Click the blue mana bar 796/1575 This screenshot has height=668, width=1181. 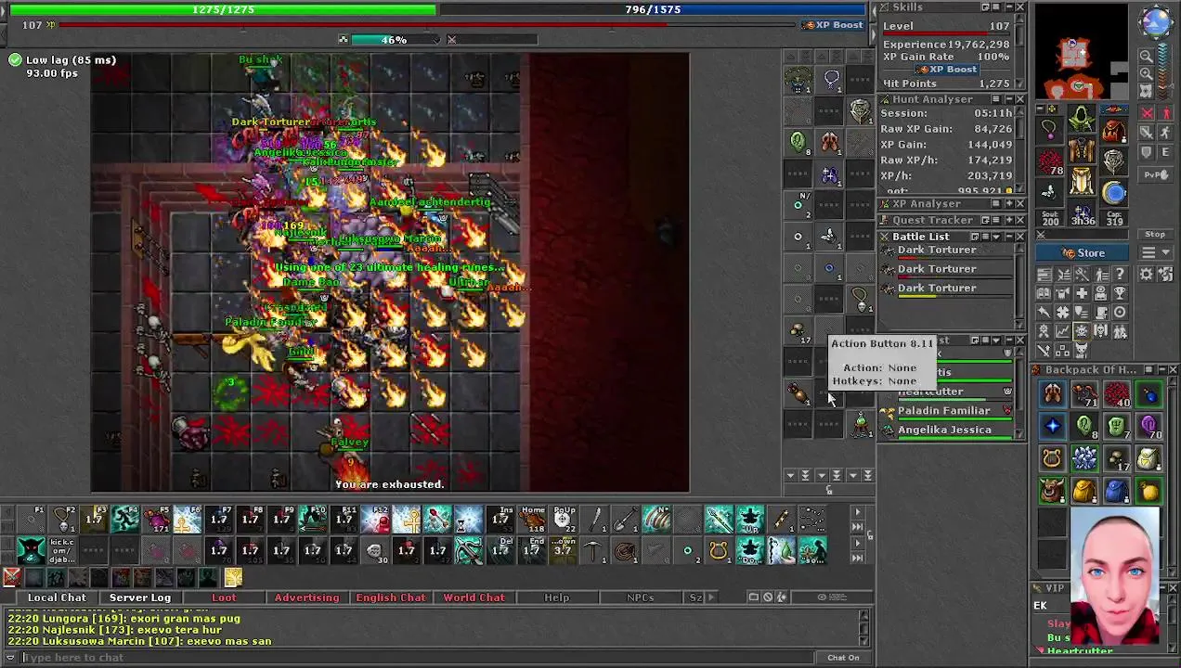click(x=653, y=9)
